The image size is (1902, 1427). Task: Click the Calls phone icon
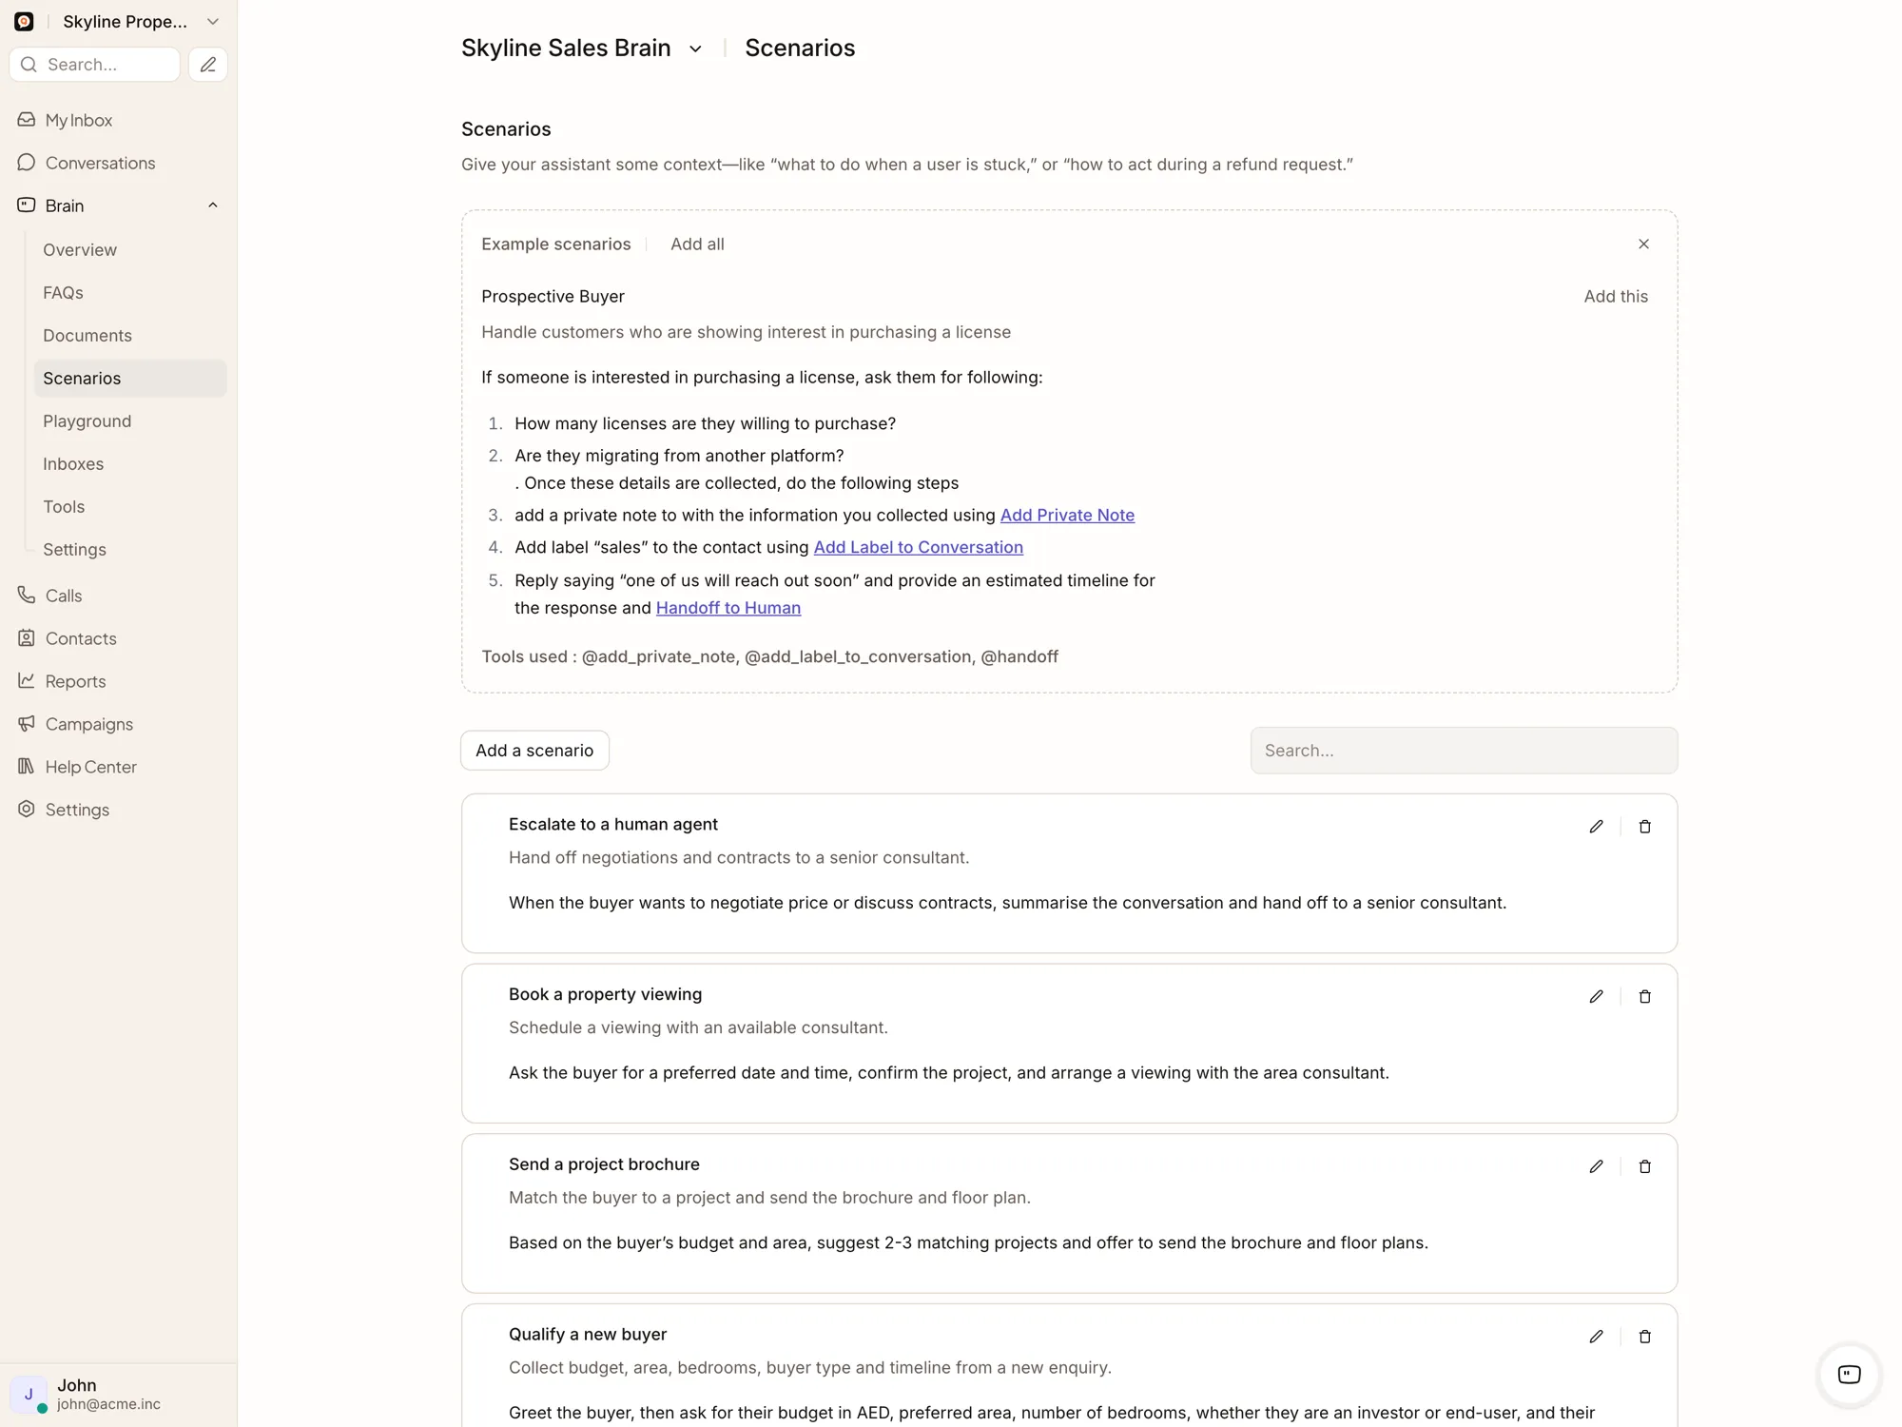pyautogui.click(x=27, y=595)
